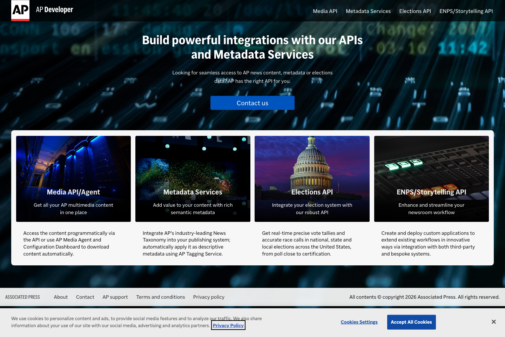
Task: Accept All Cookies in the banner
Action: (411, 322)
